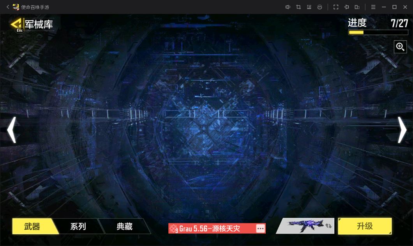
Task: Click the 进度 label
Action: coord(357,23)
